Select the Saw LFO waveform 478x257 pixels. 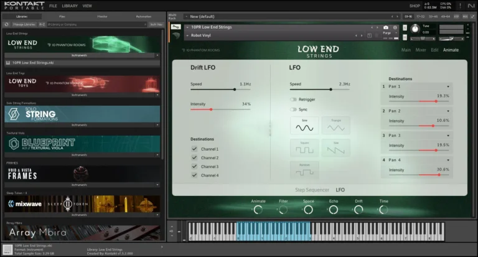point(336,147)
